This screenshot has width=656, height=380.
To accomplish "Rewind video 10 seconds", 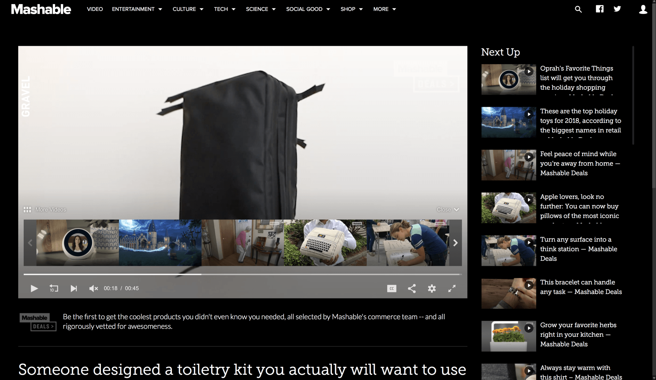I will 54,289.
